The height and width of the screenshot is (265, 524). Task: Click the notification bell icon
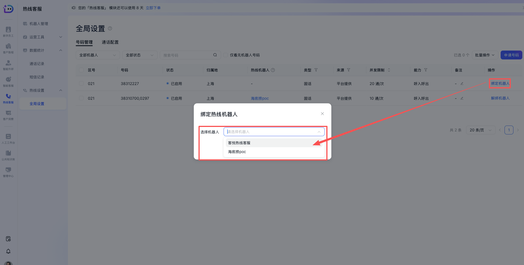coord(8,251)
